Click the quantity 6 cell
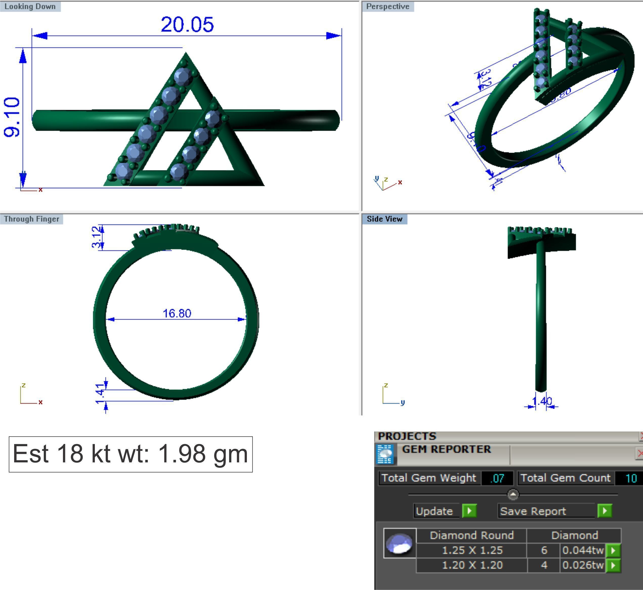The width and height of the screenshot is (643, 590). (544, 550)
